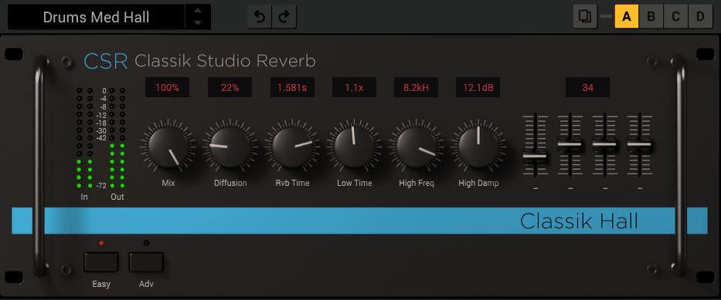Enable Easy mode button
721x300 pixels.
[x=101, y=262]
